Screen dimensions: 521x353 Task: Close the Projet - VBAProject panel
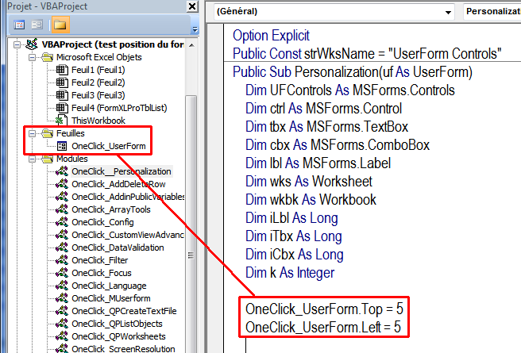coord(192,7)
